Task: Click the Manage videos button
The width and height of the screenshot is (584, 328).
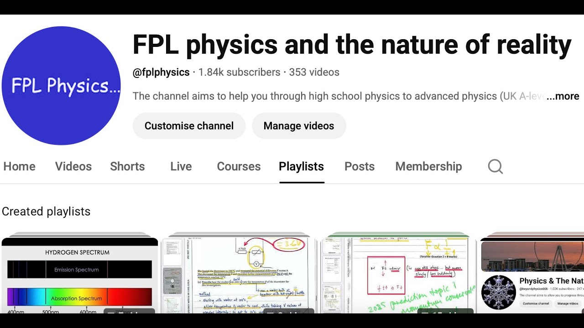Action: (299, 126)
